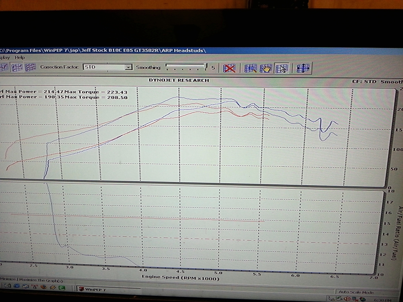Click the Minimize / Maximize The Graph(s) status text
This screenshot has height=302, width=403.
pos(31,280)
